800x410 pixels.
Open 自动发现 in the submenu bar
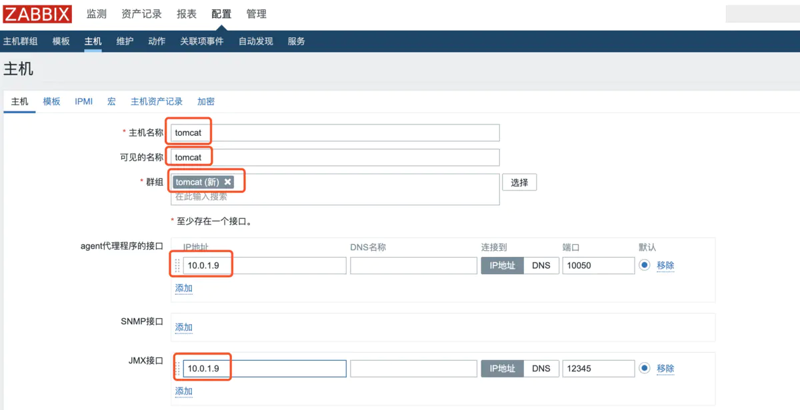click(256, 41)
